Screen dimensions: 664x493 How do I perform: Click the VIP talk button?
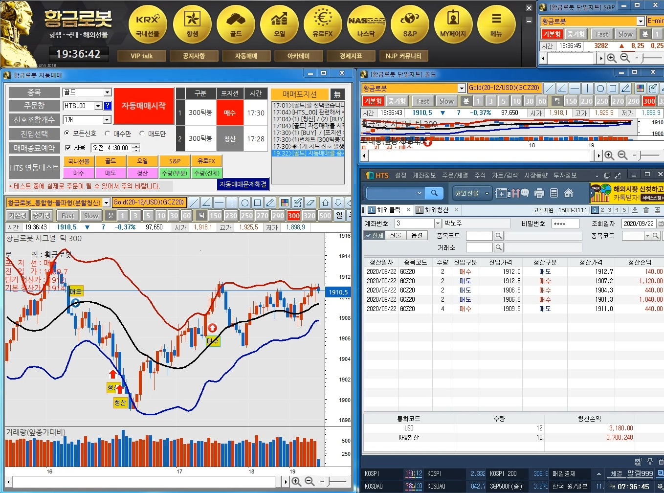tap(142, 56)
